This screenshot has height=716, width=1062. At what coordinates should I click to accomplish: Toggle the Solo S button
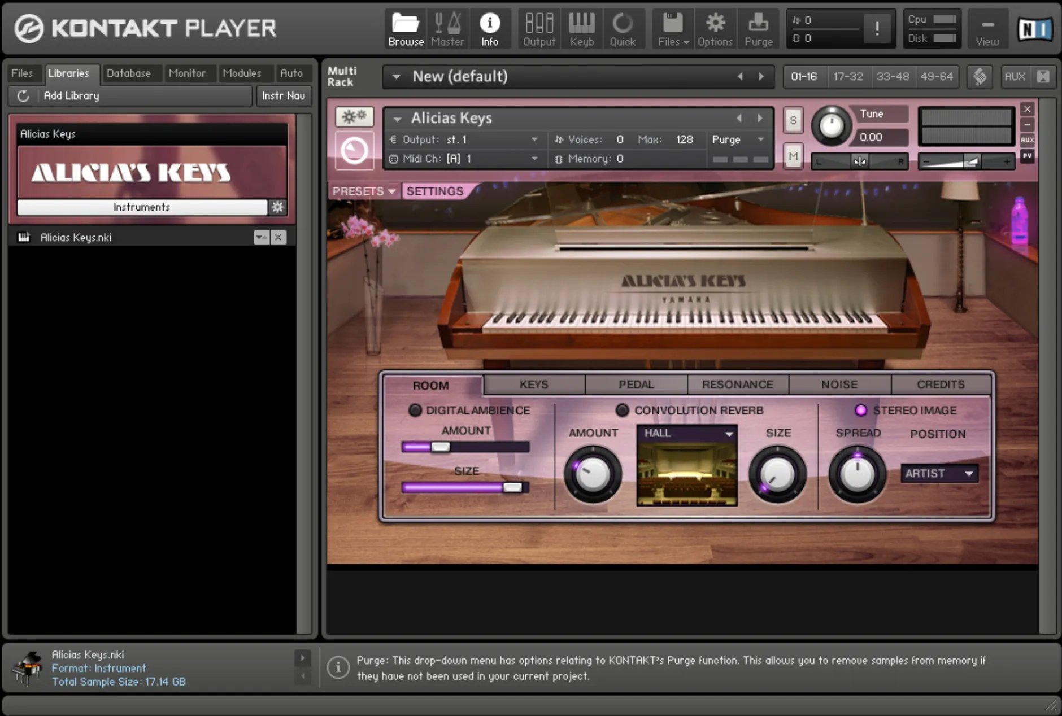793,120
